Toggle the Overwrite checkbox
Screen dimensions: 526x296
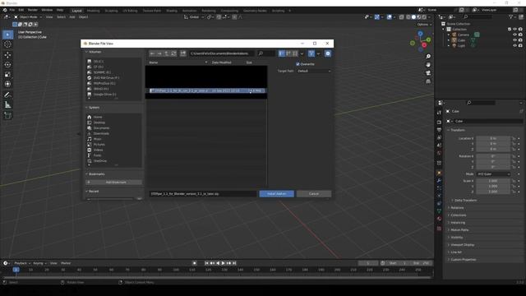pos(298,64)
